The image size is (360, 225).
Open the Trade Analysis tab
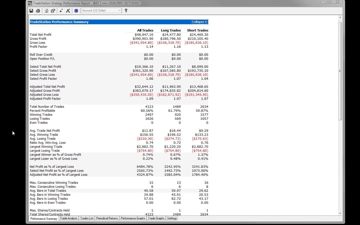[x=69, y=218]
